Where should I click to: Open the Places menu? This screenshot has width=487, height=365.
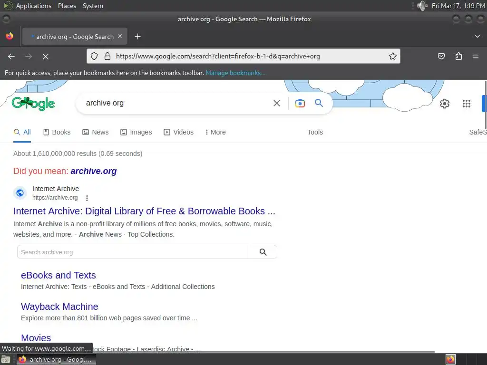tap(67, 6)
